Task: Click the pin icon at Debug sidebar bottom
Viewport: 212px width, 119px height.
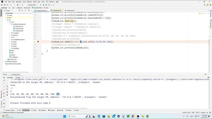Action: click(x=4, y=107)
